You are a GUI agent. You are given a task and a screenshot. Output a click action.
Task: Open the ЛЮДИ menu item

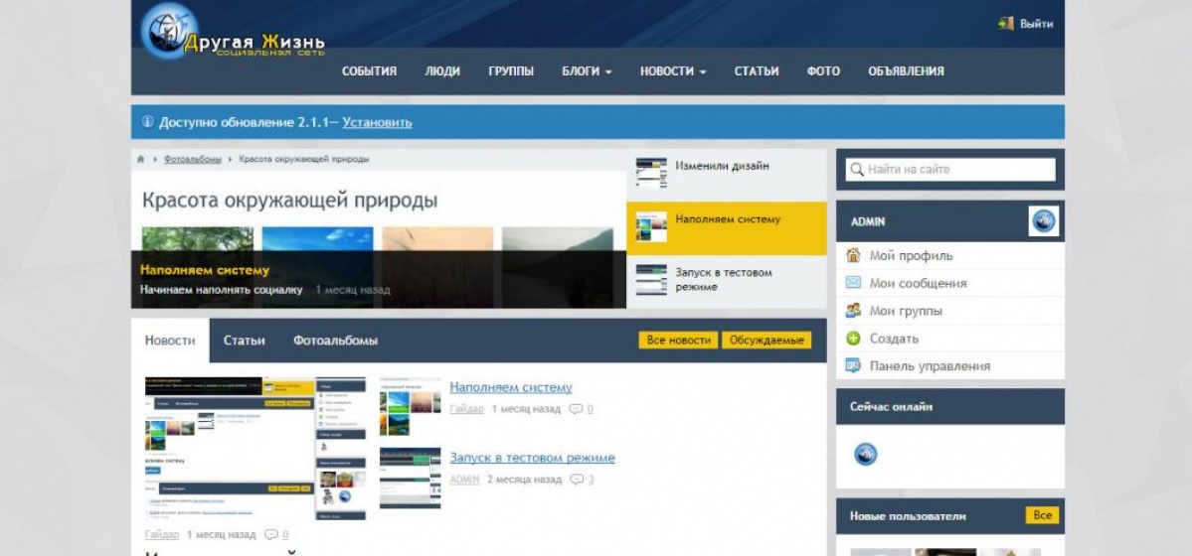[442, 71]
